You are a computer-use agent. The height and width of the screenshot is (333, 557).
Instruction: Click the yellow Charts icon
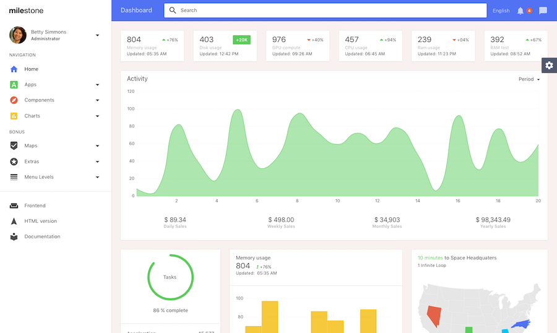click(x=14, y=116)
